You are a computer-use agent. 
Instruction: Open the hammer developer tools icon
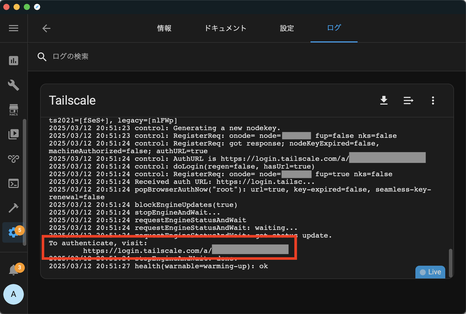click(x=13, y=208)
